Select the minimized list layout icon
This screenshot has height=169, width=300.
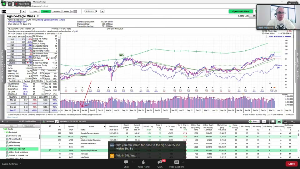tap(273, 121)
